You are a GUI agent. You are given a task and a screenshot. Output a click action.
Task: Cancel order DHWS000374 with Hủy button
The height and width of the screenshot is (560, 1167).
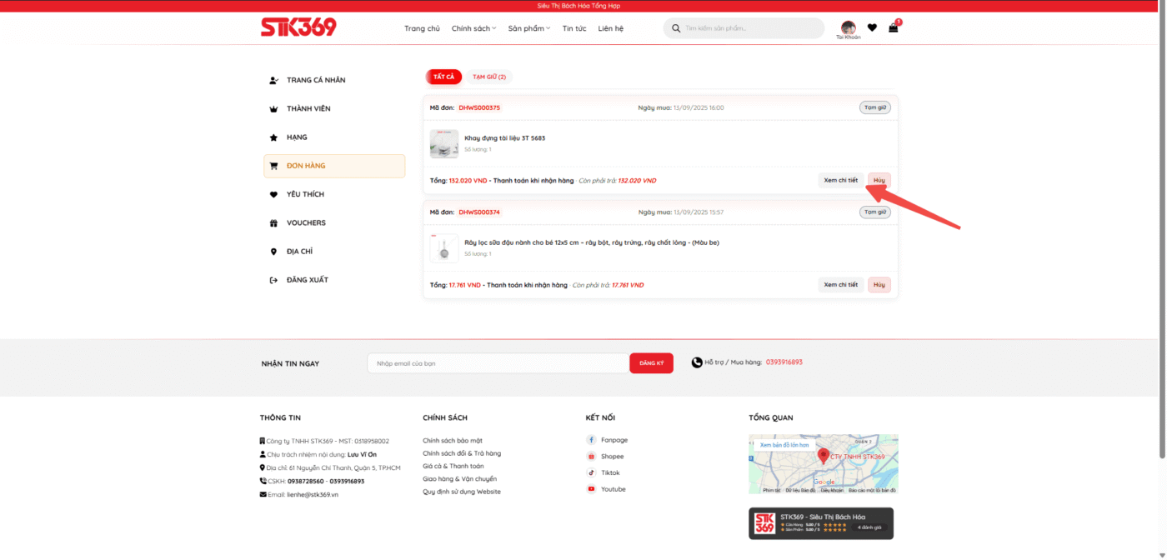point(879,285)
